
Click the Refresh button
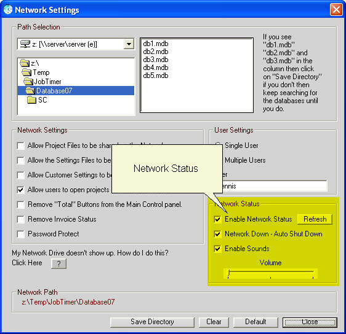tap(315, 219)
